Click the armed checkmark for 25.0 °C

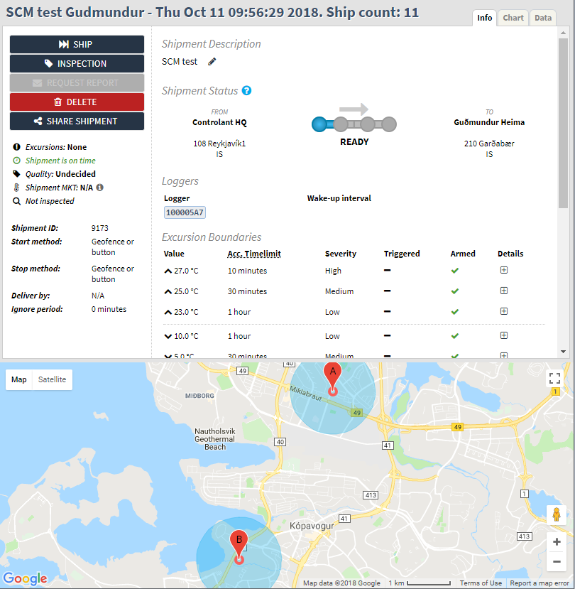click(455, 291)
